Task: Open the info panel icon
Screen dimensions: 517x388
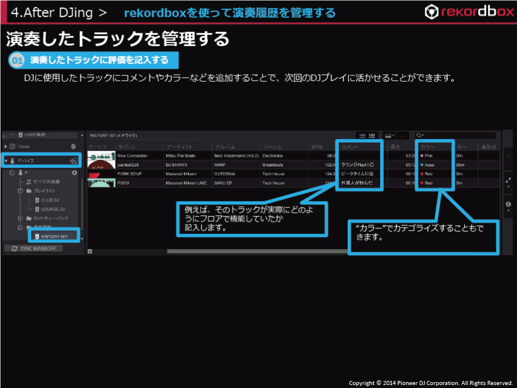Action: click(x=509, y=204)
